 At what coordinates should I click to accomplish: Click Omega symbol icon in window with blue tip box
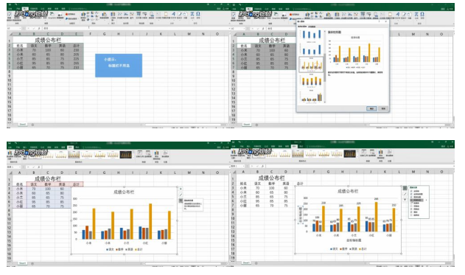point(198,14)
